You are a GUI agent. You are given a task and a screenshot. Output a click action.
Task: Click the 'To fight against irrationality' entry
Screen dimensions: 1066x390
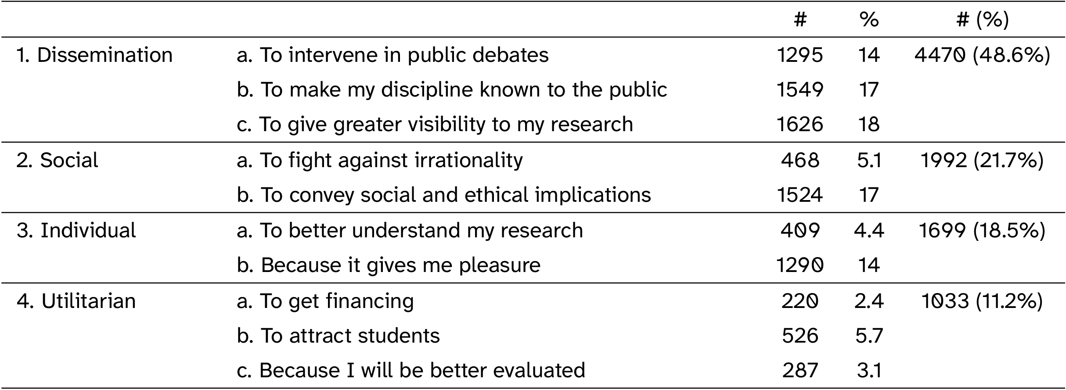(380, 160)
